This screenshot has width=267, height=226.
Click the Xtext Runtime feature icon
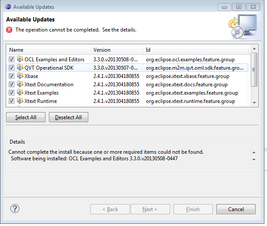[x=20, y=101]
